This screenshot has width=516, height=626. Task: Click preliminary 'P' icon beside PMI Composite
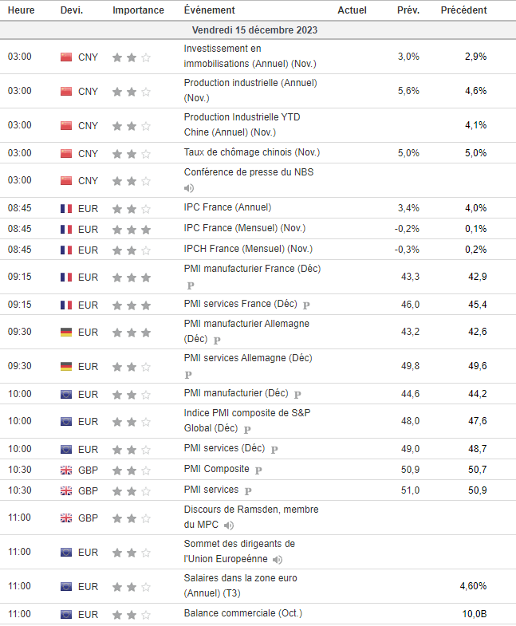(x=258, y=470)
